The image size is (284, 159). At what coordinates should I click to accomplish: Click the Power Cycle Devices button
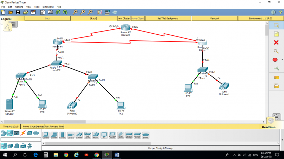33,126
